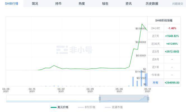Click the tallest blue volume bar
The image size is (186, 112).
(x=141, y=78)
